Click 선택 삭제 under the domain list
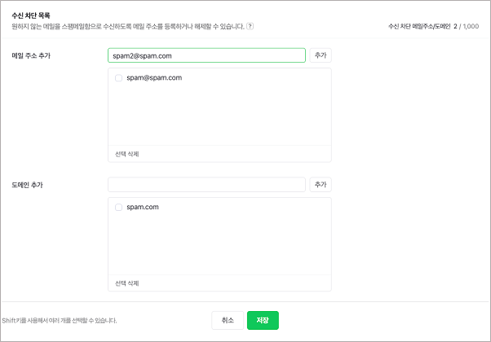 (126, 283)
